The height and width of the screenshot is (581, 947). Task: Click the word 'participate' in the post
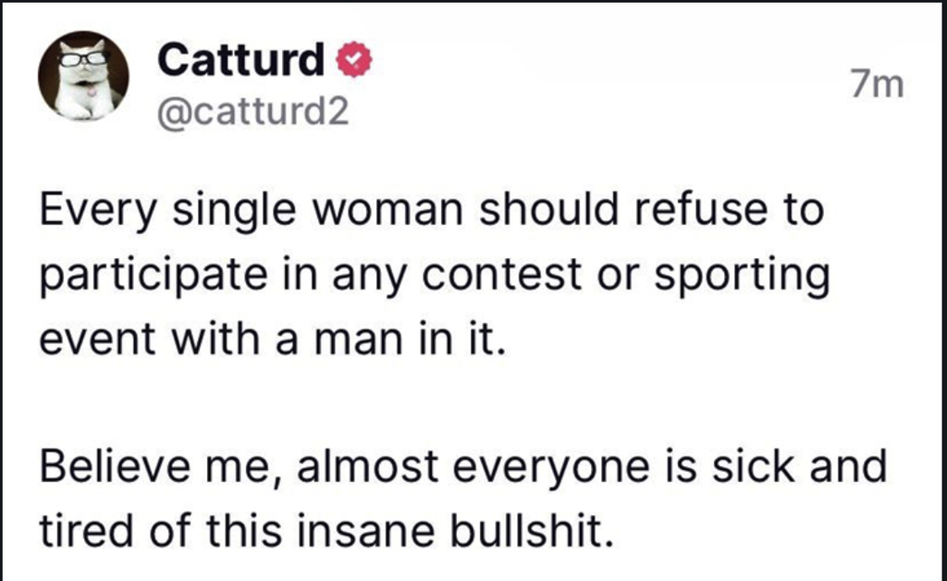point(154,277)
